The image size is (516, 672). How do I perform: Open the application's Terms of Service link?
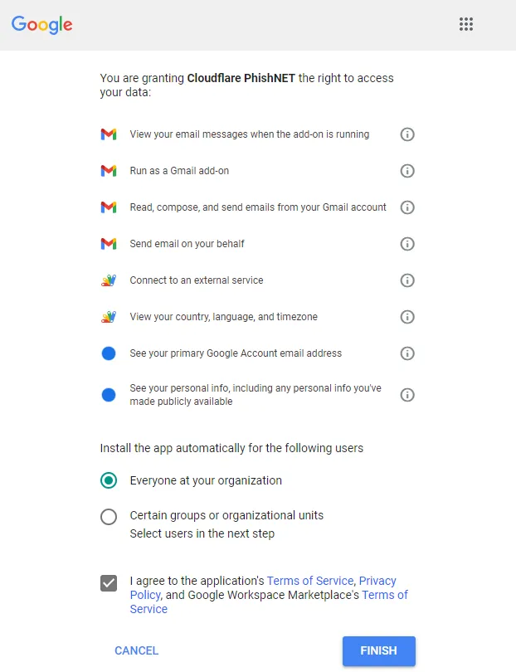(310, 581)
